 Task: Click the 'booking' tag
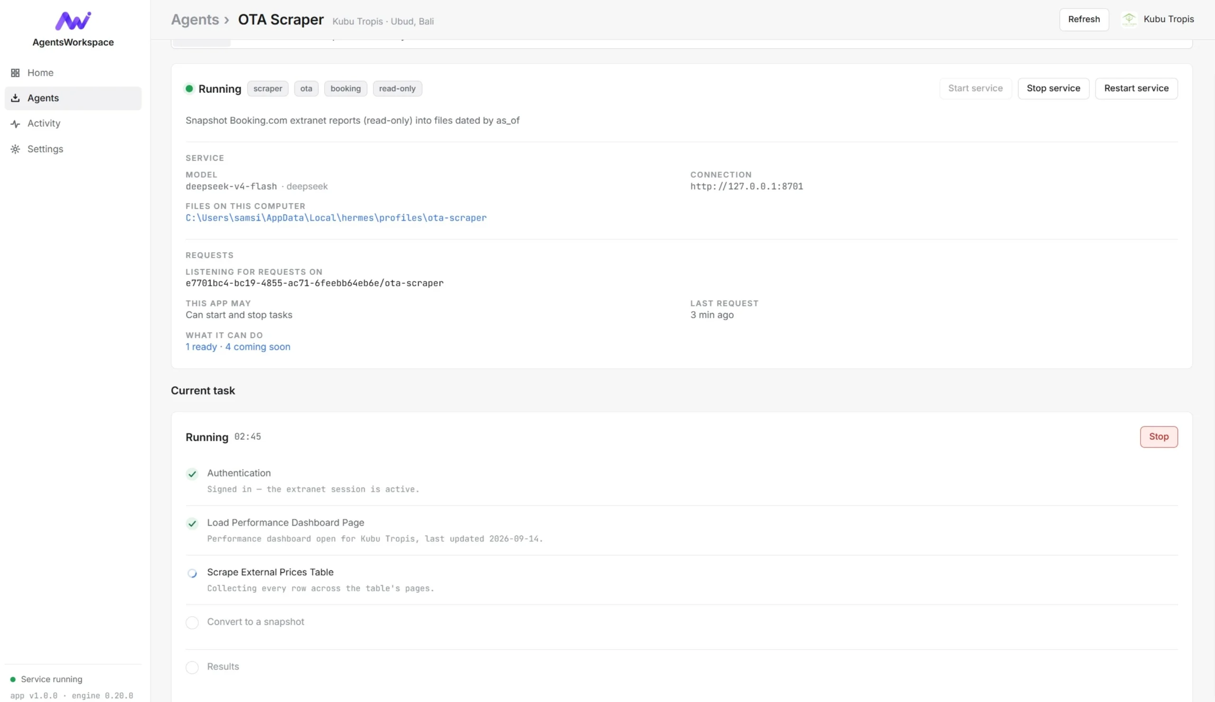[345, 89]
